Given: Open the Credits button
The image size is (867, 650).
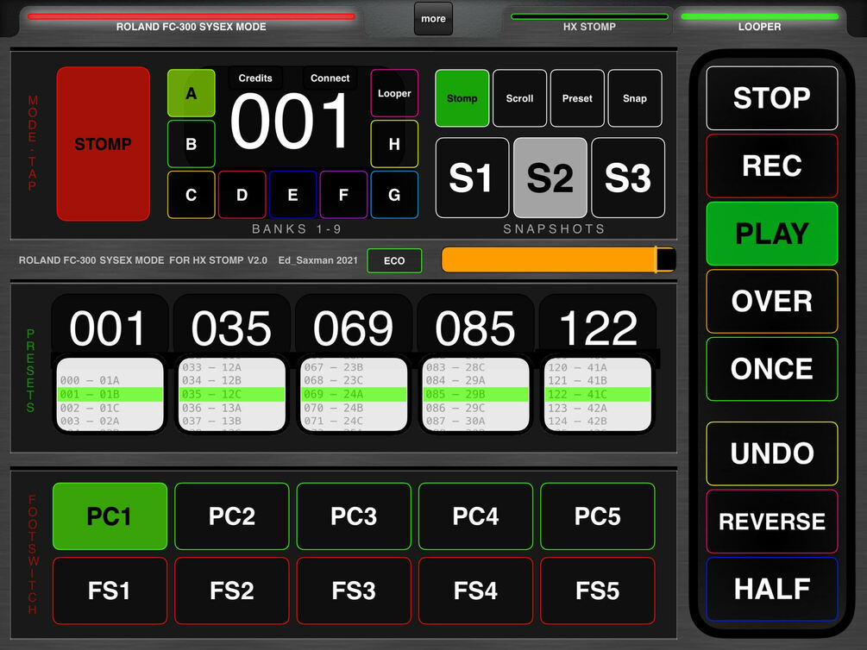Looking at the screenshot, I should coord(255,78).
